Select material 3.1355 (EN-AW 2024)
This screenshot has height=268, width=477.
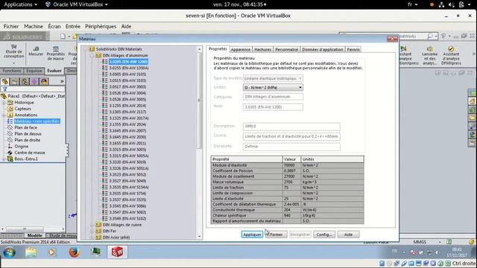(127, 124)
